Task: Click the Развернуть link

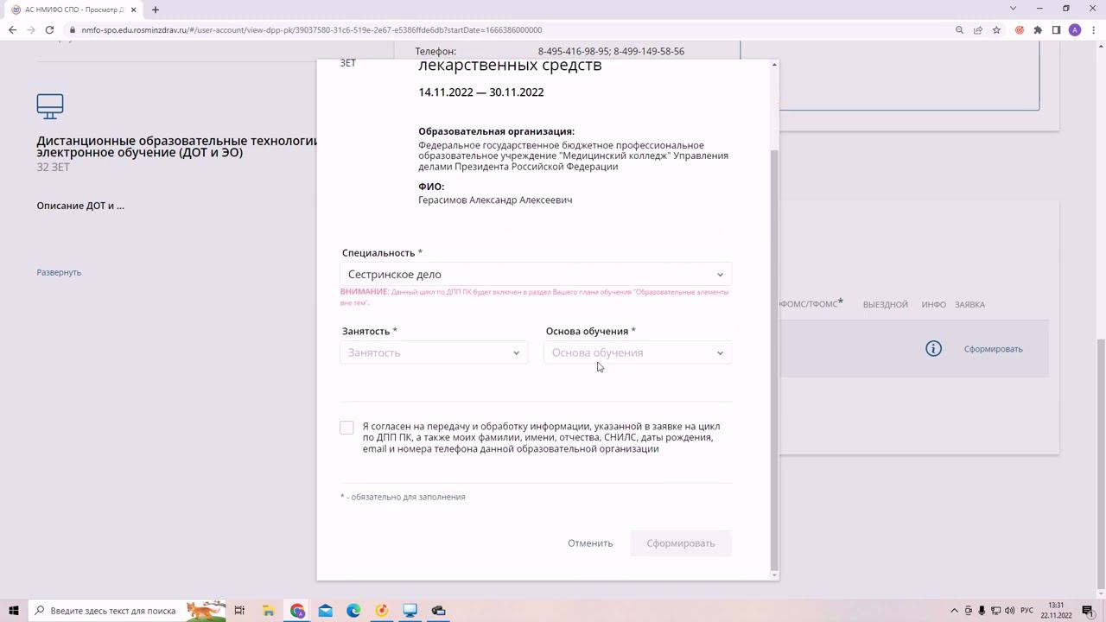Action: click(59, 272)
